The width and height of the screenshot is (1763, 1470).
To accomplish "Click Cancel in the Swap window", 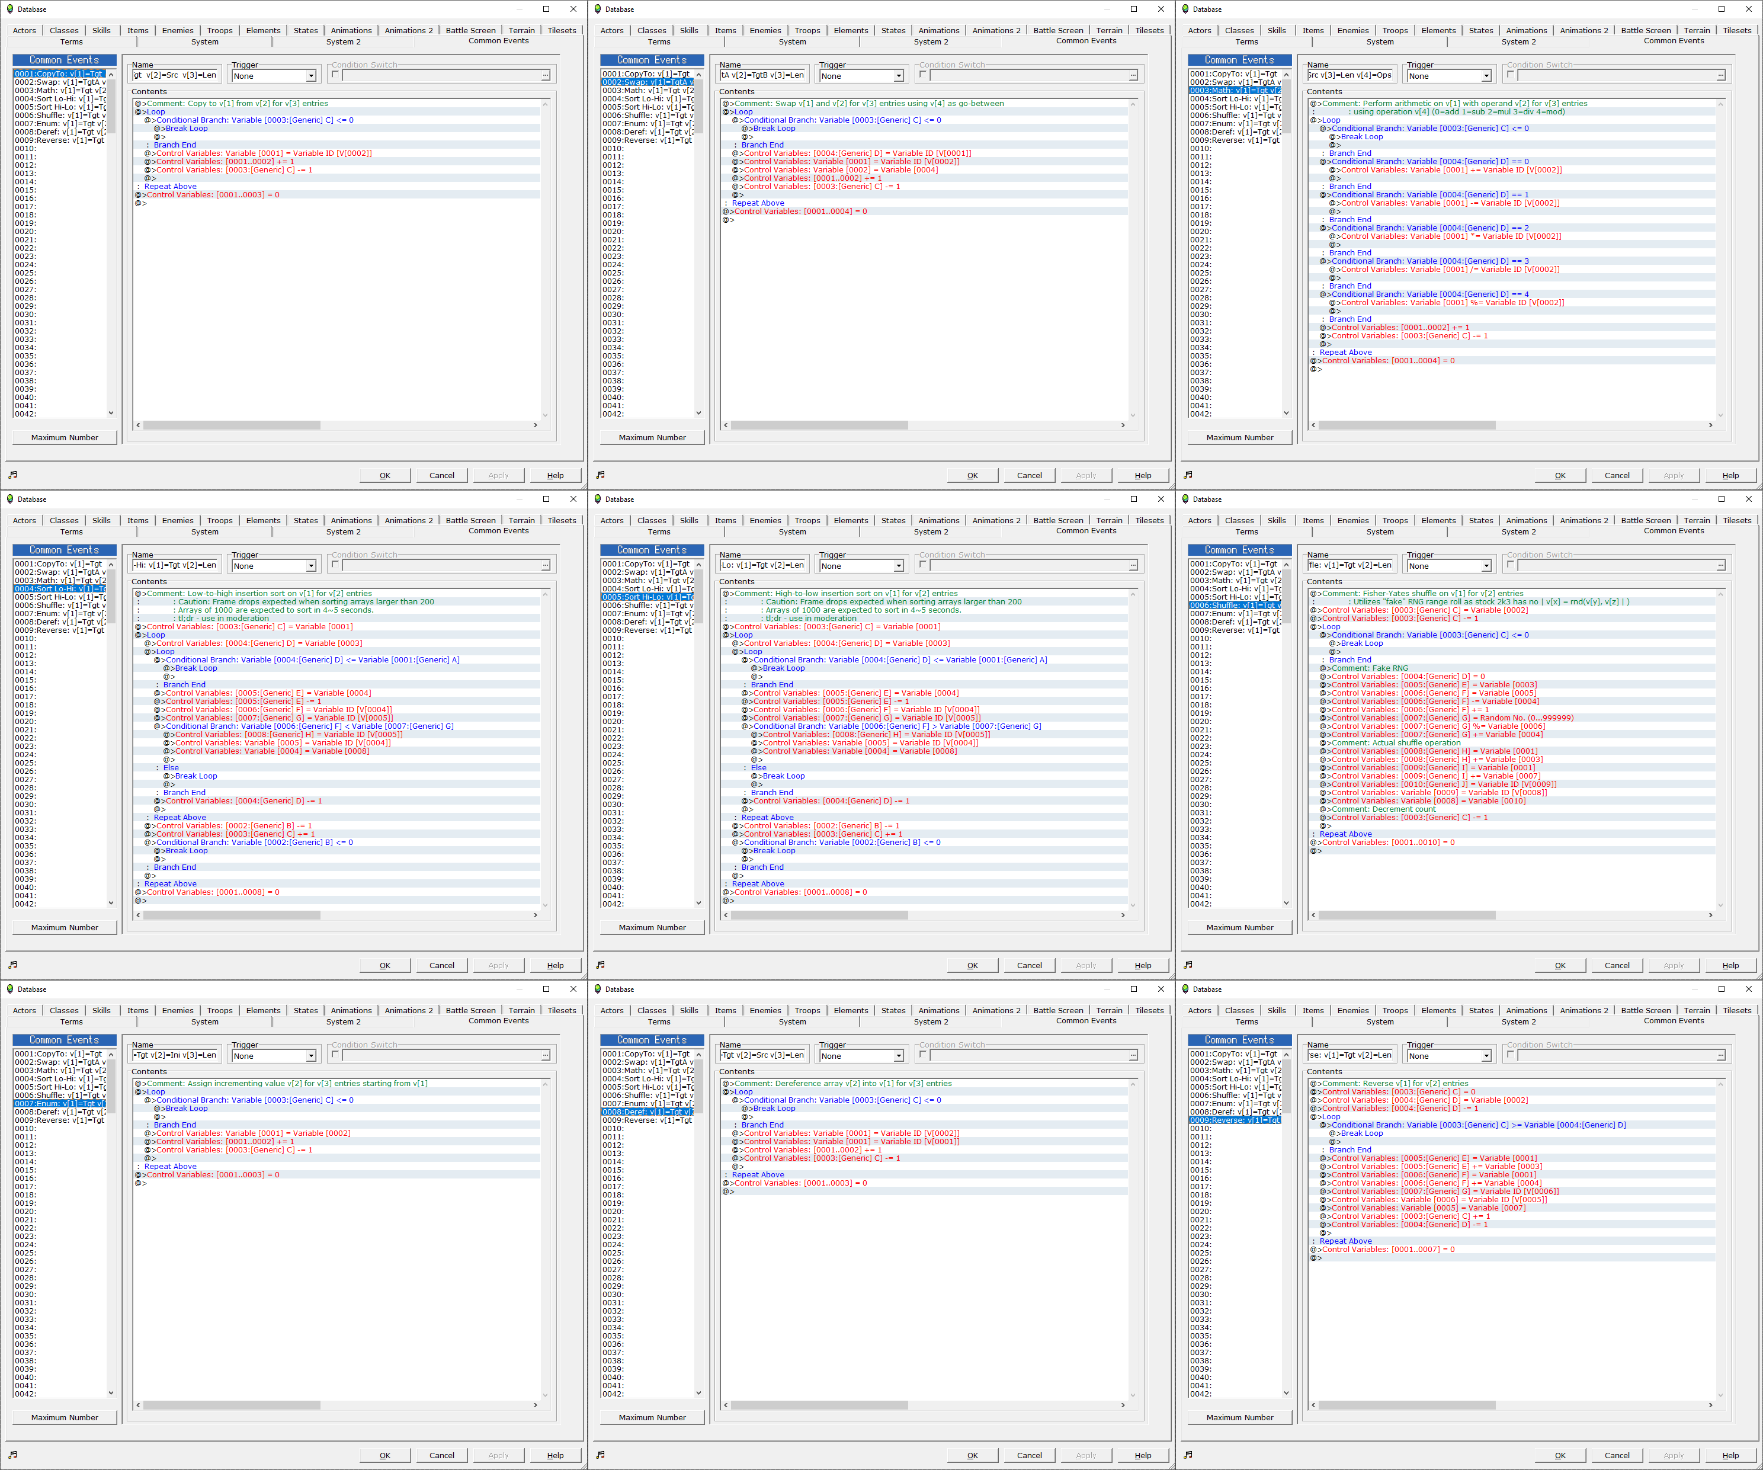I will click(x=1029, y=475).
